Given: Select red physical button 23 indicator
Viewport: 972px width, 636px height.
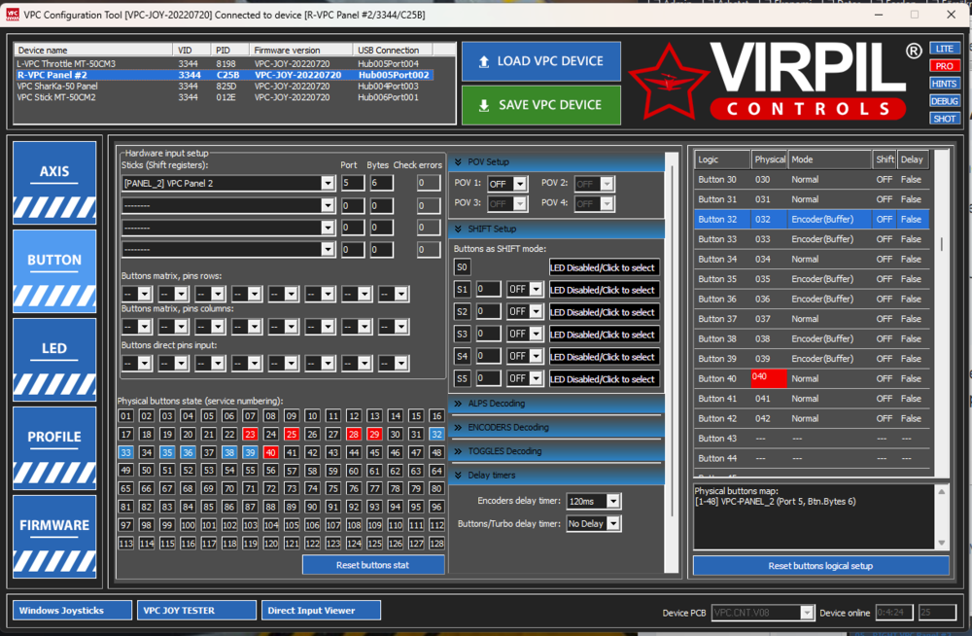Looking at the screenshot, I should [x=250, y=435].
